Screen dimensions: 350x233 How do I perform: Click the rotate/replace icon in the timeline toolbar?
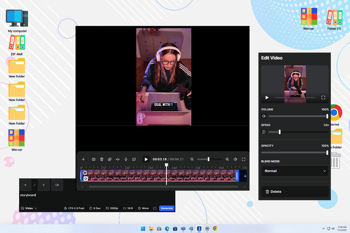134,159
